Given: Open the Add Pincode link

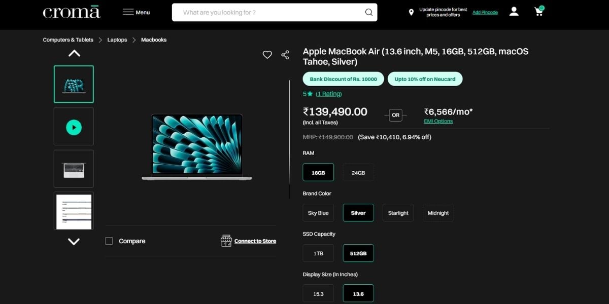Looking at the screenshot, I should pos(485,12).
